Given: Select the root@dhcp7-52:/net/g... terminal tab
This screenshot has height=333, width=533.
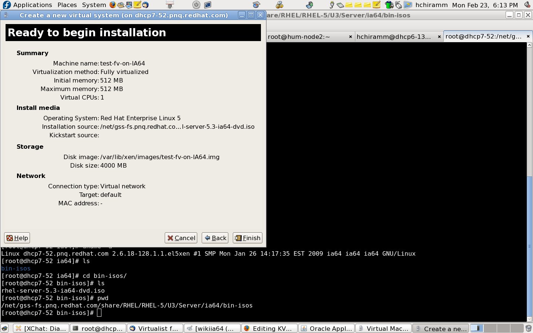Looking at the screenshot, I should (x=483, y=36).
